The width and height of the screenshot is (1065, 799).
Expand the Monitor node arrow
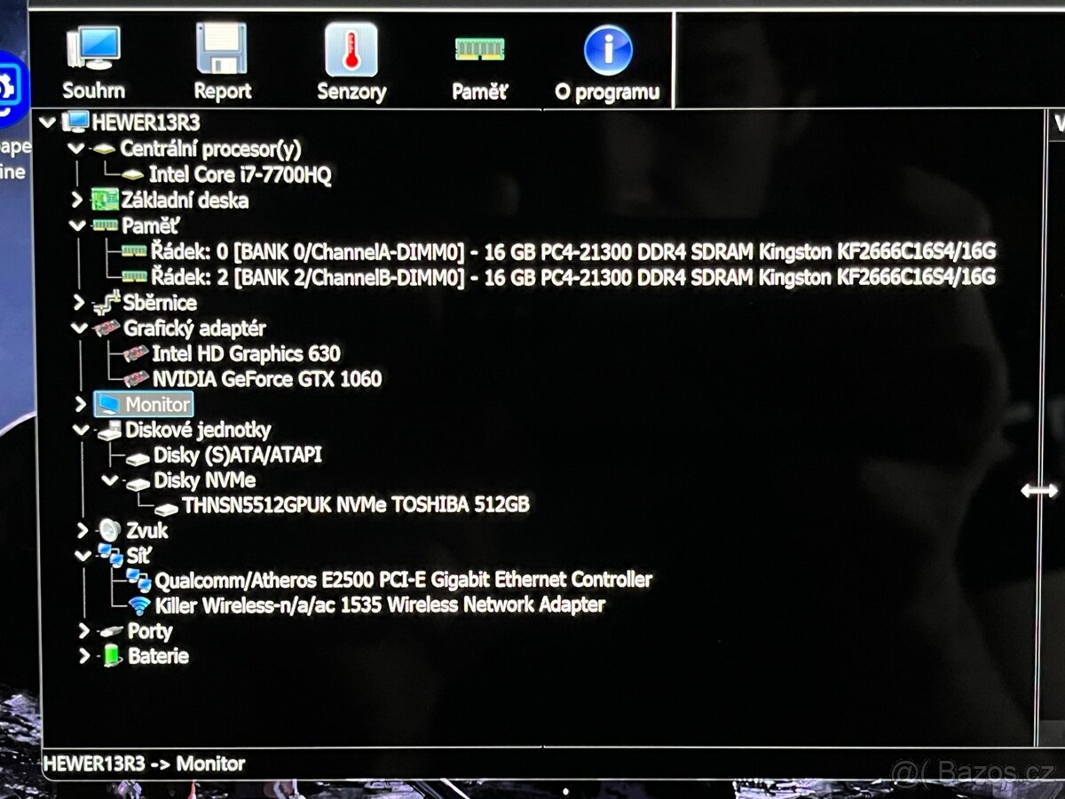pyautogui.click(x=82, y=405)
